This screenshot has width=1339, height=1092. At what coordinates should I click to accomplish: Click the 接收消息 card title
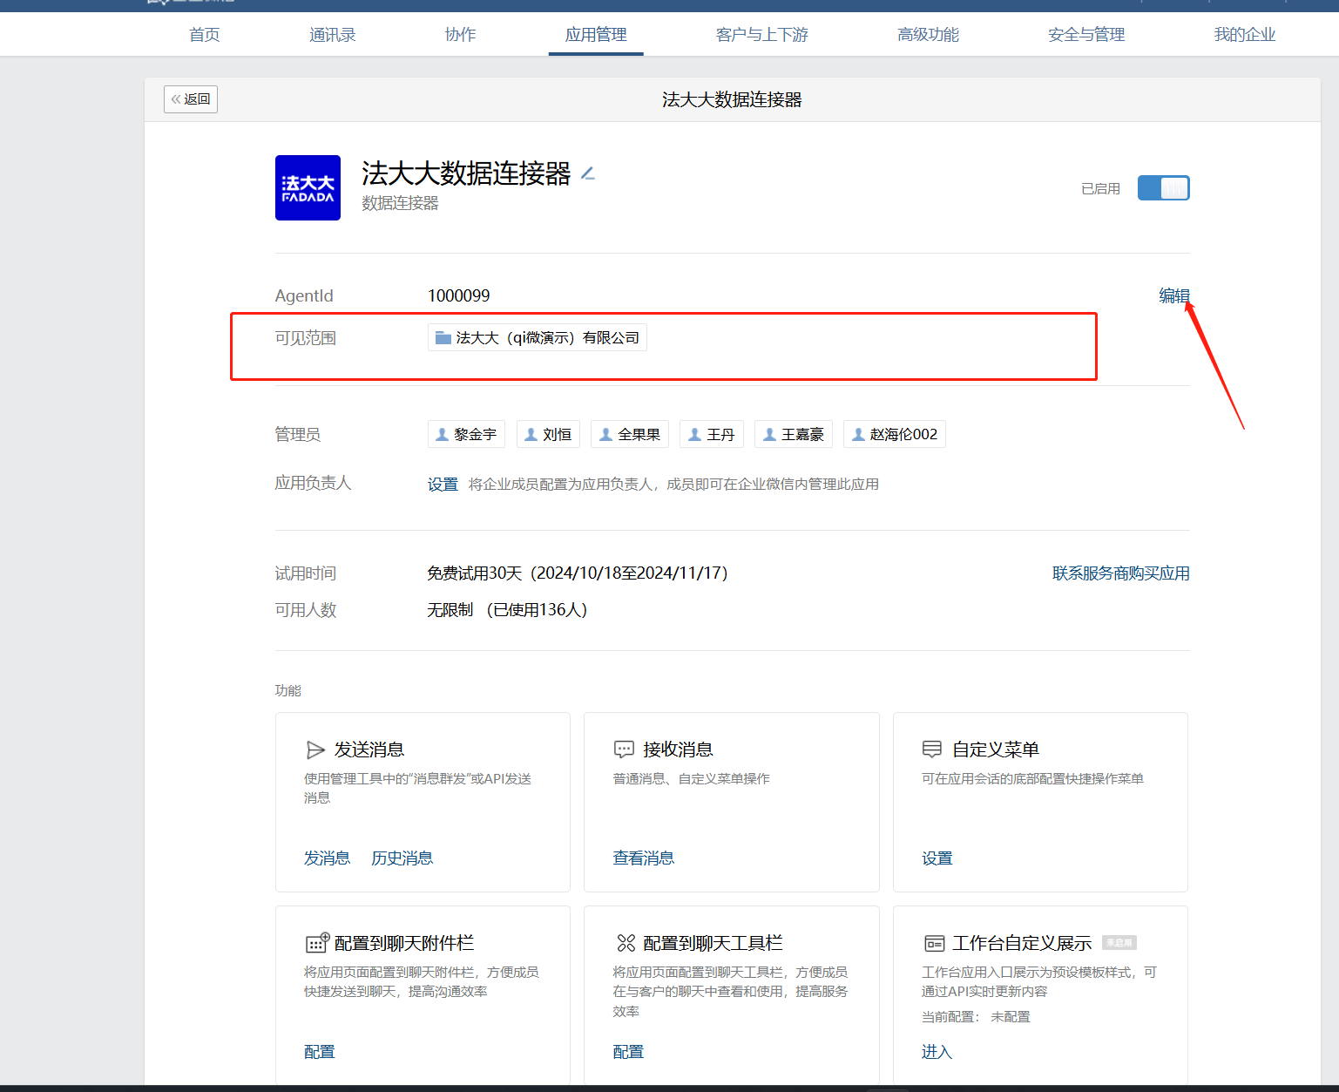(x=678, y=749)
